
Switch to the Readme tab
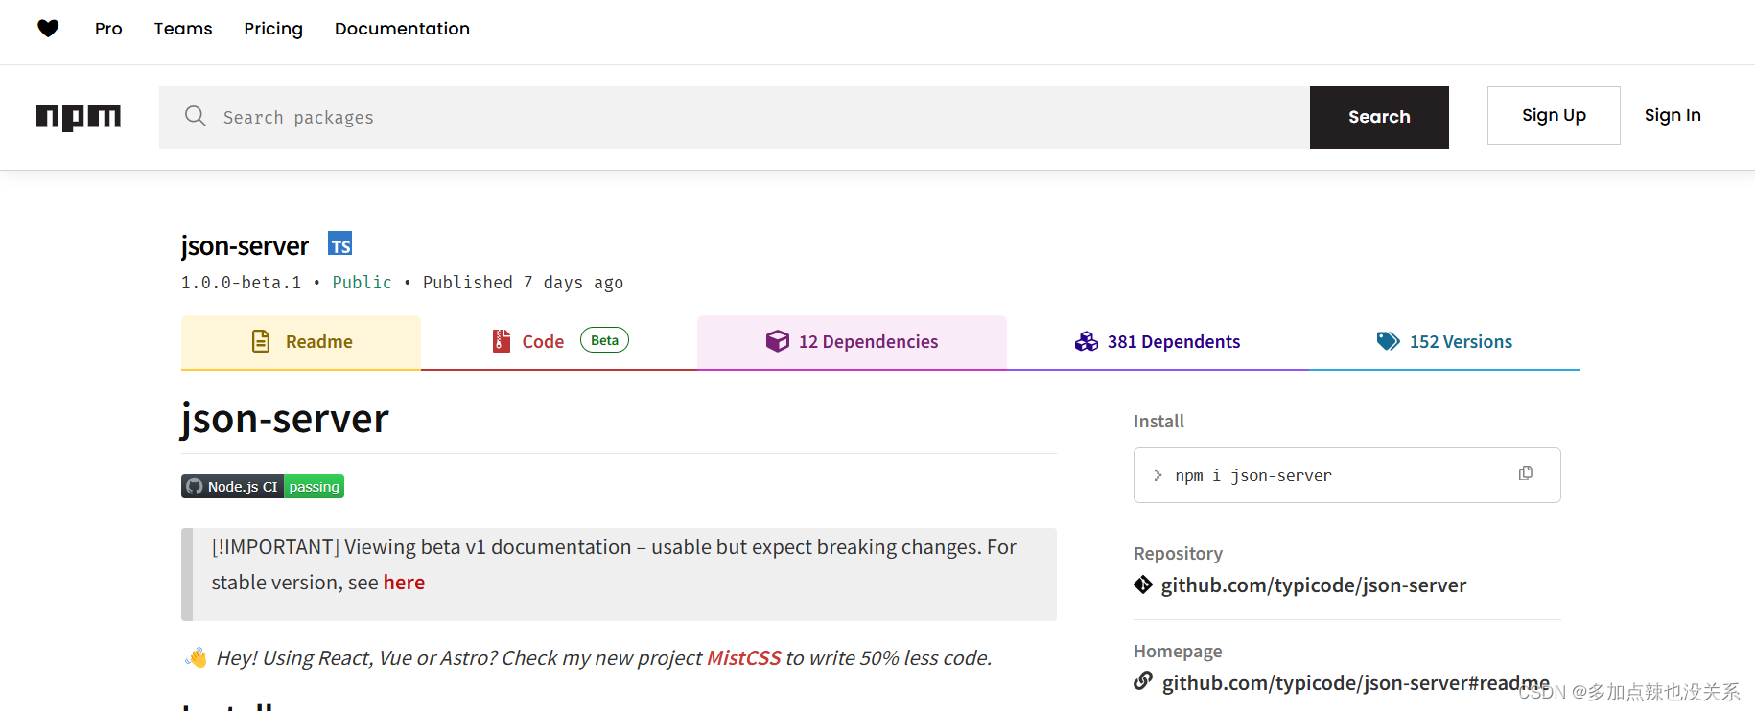pos(301,342)
